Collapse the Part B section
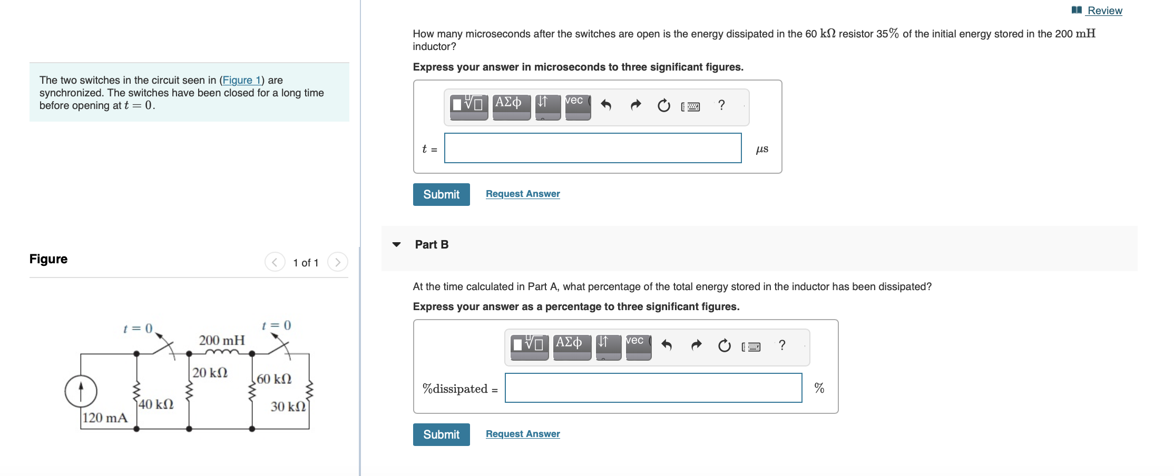The image size is (1174, 476). [x=397, y=244]
